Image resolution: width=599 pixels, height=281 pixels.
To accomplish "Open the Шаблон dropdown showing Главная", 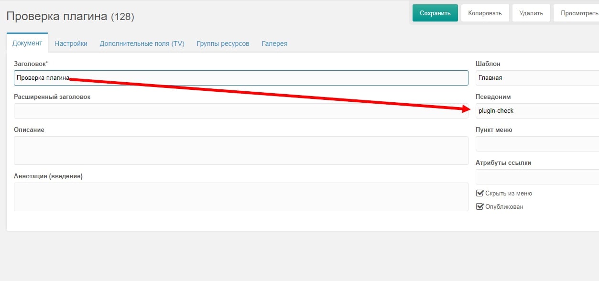I will [537, 78].
